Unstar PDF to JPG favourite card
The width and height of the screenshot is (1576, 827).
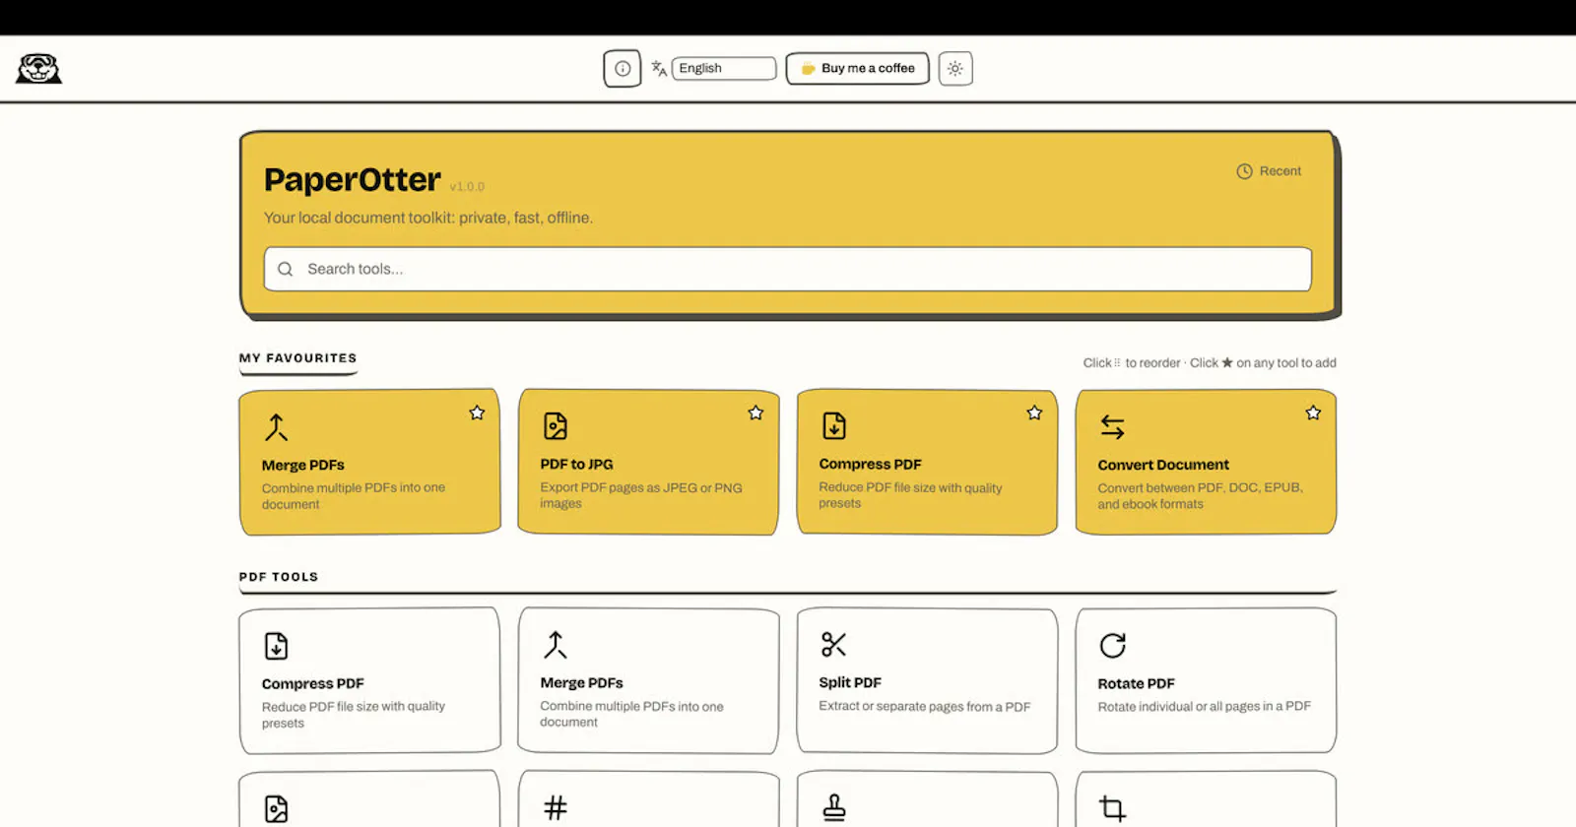(755, 413)
